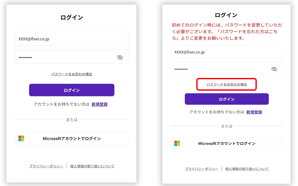298x186 pixels.
Task: Click Microsoft logo icon in right login form
Action: pos(177,143)
